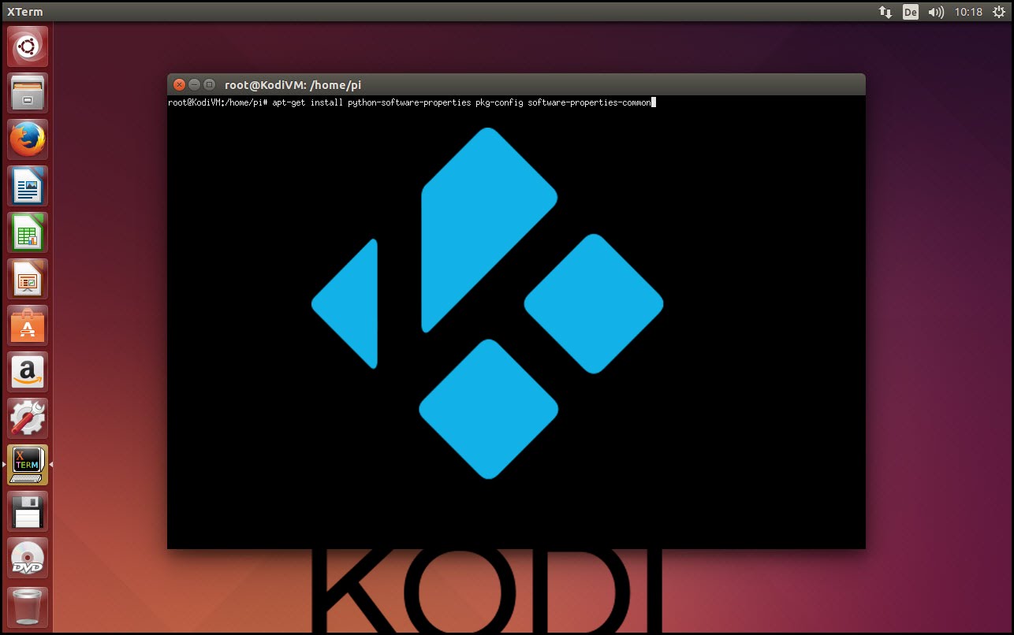Image resolution: width=1014 pixels, height=635 pixels.
Task: Open the Ubuntu Software Center
Action: click(x=27, y=325)
